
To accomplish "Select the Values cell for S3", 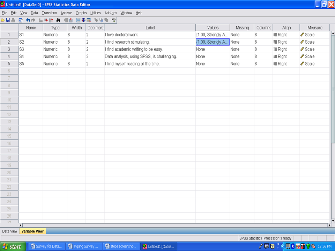I will [x=213, y=49].
